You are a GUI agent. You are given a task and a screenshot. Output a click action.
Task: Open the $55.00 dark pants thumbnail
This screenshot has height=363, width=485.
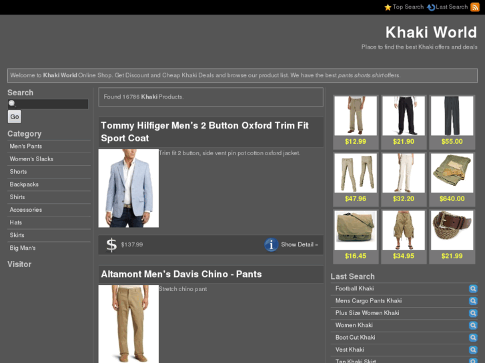click(452, 115)
